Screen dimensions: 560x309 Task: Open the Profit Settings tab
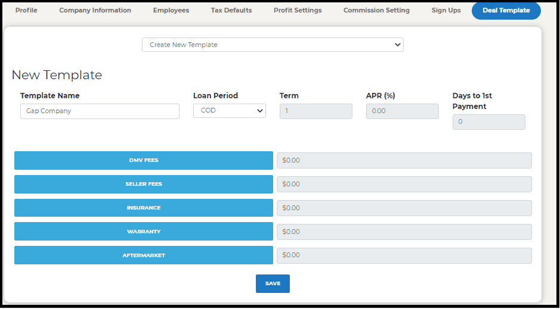[298, 10]
